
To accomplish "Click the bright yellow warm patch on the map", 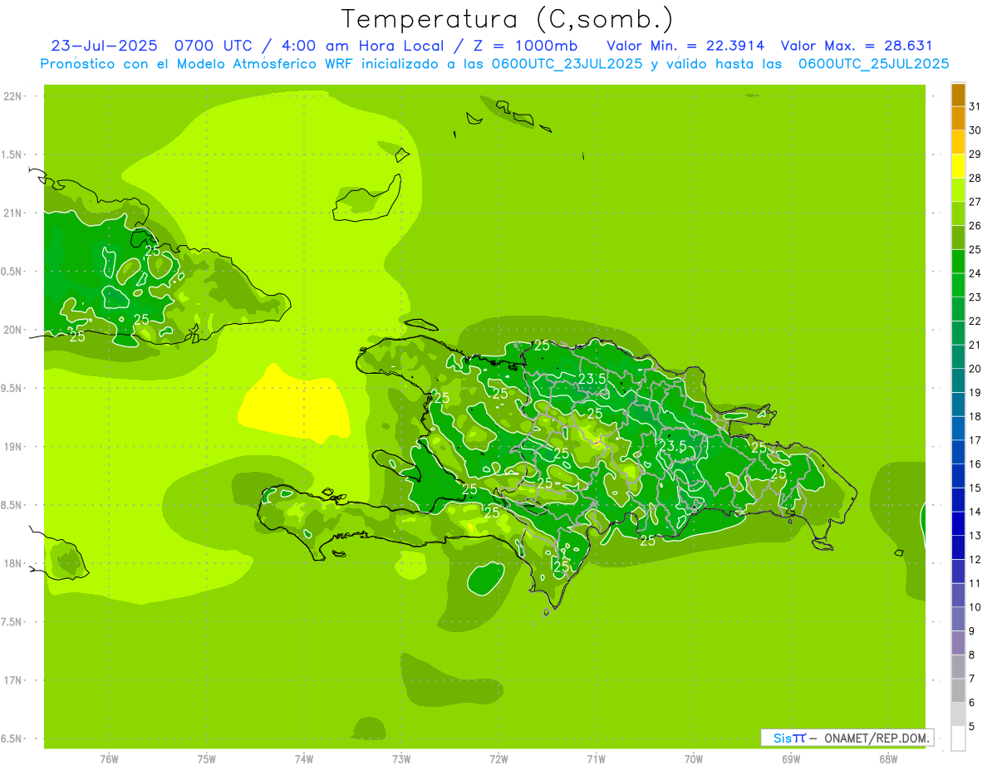I will [x=293, y=405].
